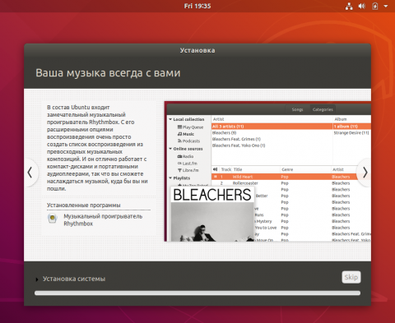Collapse the Playlists section
395x323 pixels.
[x=170, y=178]
